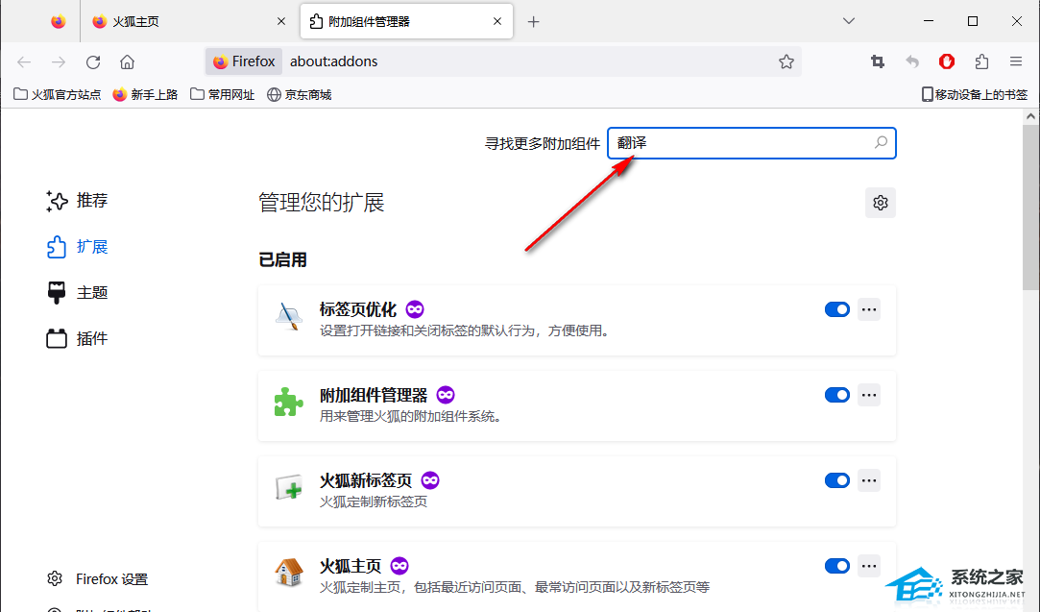This screenshot has height=612, width=1040.
Task: Click the 火狐新标签页 extension icon
Action: (x=288, y=488)
